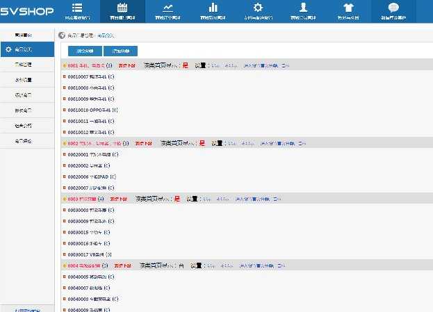The image size is (433, 312).
Task: Open the person silhouette icon section
Action: (x=303, y=11)
